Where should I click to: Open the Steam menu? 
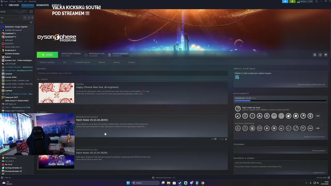(5, 1)
